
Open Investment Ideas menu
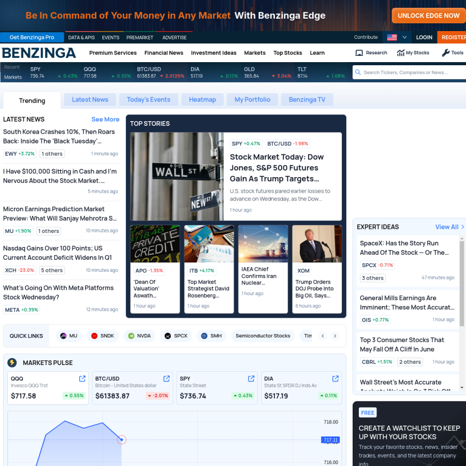click(x=214, y=53)
